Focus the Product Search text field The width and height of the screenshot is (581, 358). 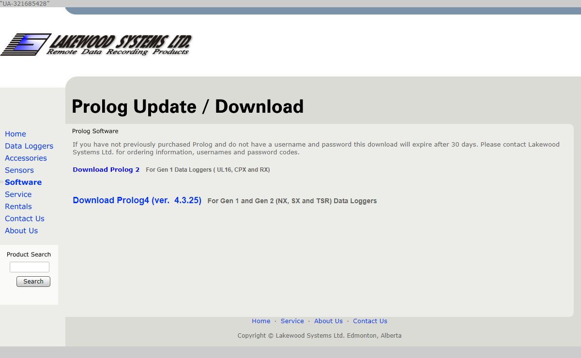tap(30, 267)
